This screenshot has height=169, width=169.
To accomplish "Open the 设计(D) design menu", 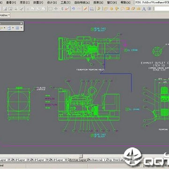I will (52, 2).
